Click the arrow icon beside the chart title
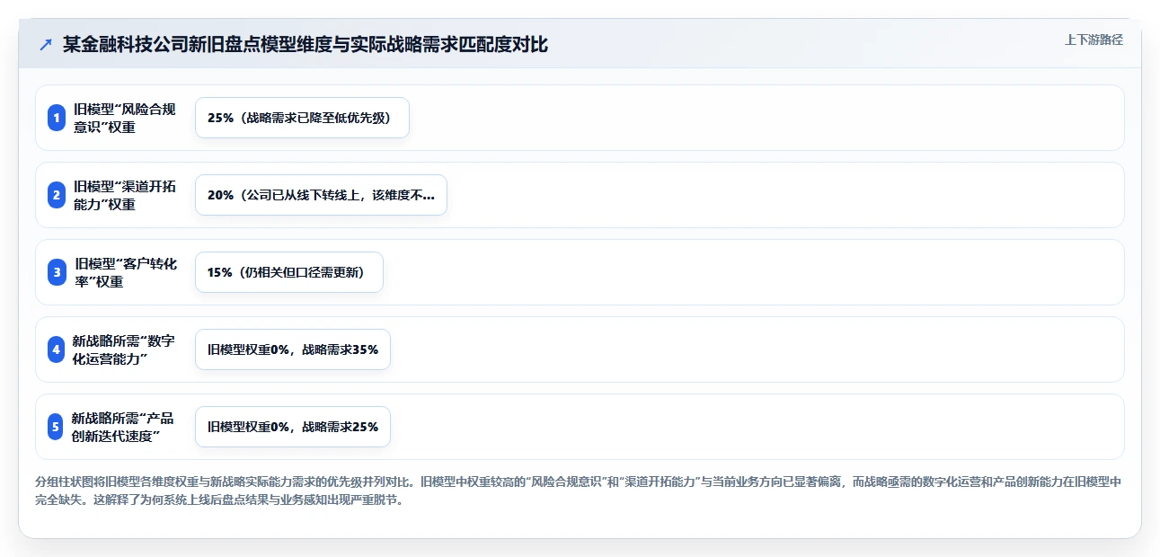This screenshot has width=1160, height=557. (x=46, y=45)
